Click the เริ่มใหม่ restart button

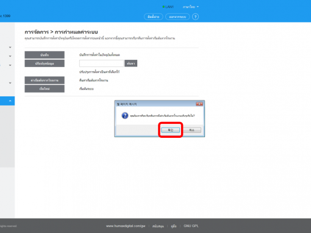point(45,89)
